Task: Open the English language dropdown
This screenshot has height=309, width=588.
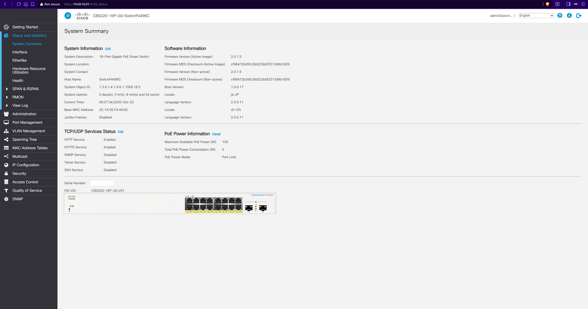Action: tap(536, 15)
